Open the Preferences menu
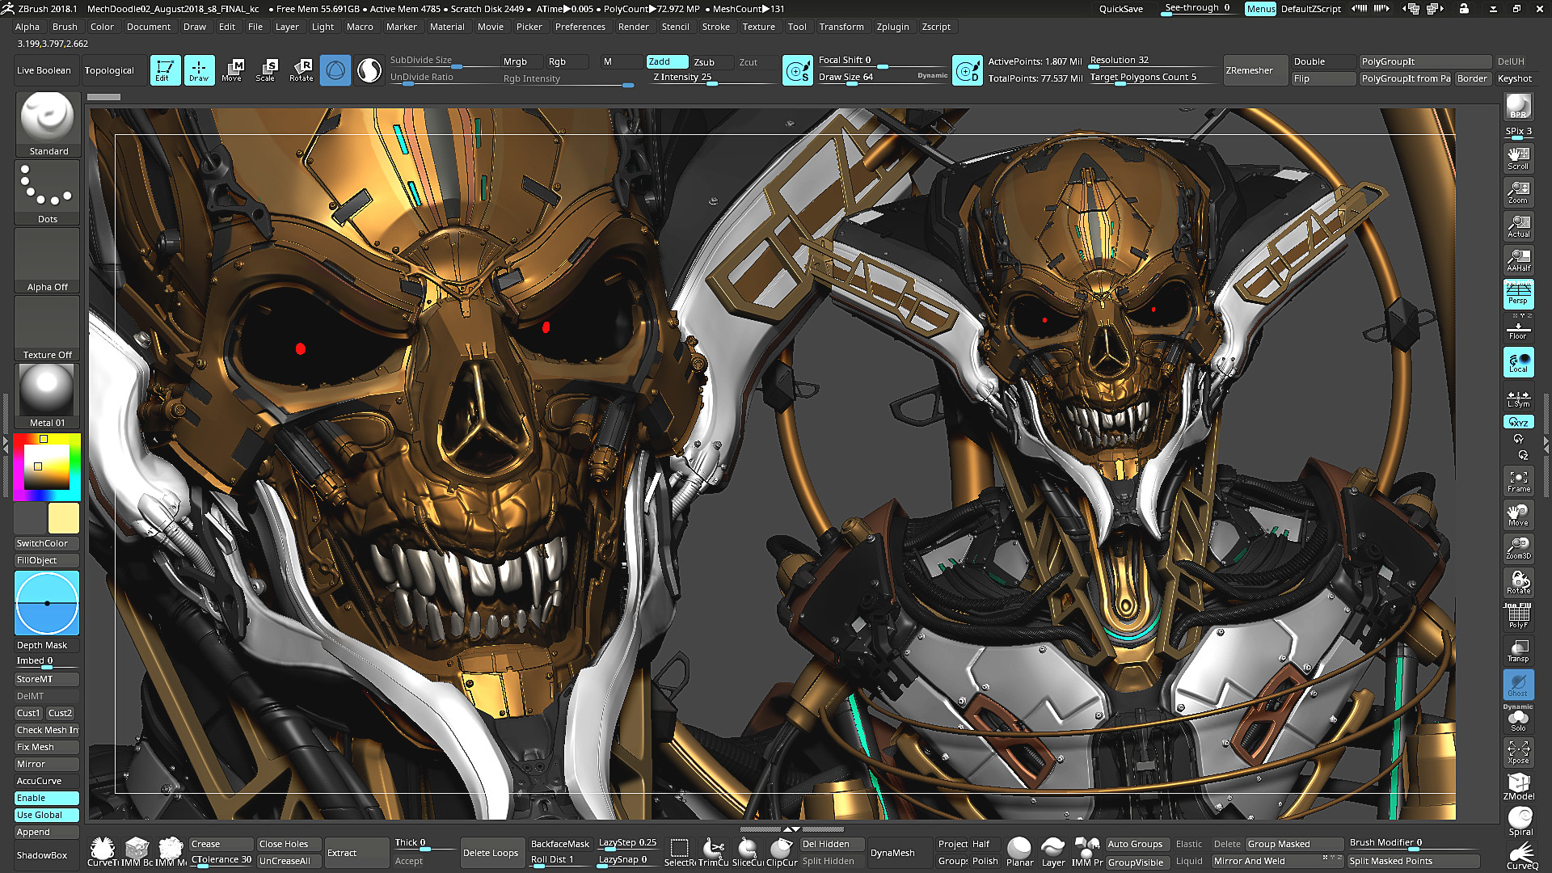Screen dimensions: 1552x873 click(x=580, y=27)
